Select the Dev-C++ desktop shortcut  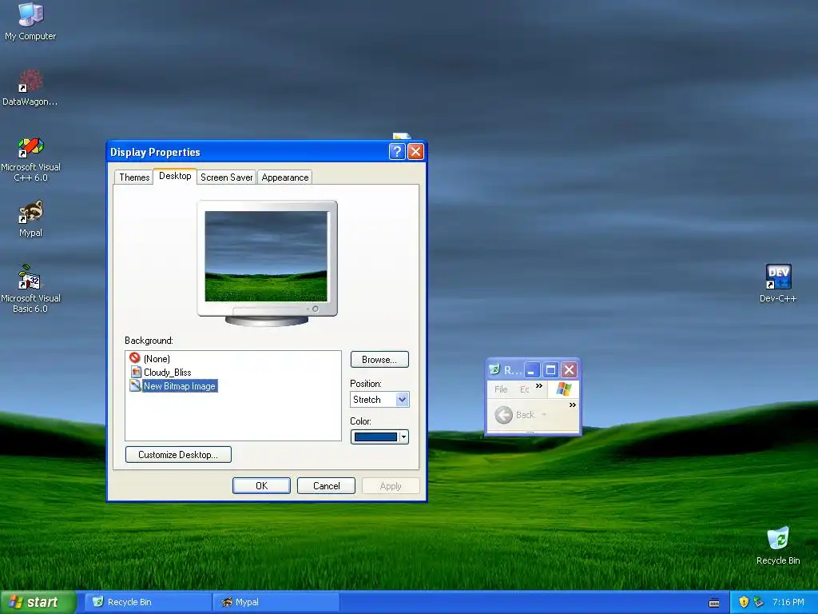[x=778, y=283]
